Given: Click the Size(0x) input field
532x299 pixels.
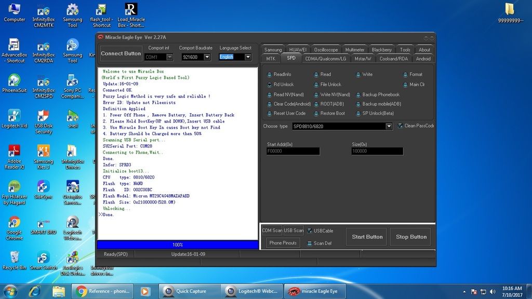Looking at the screenshot, I should click(377, 151).
